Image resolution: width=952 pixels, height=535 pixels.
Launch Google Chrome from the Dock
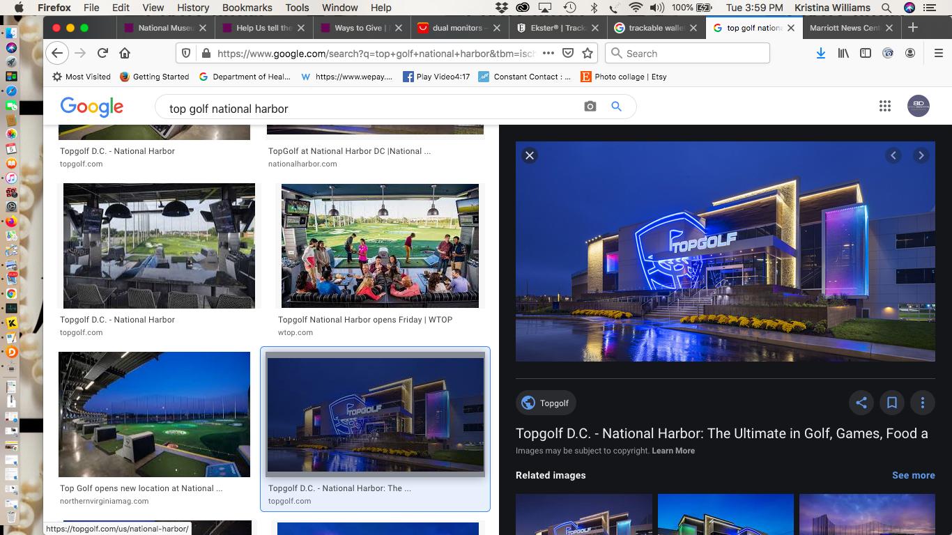[11, 294]
